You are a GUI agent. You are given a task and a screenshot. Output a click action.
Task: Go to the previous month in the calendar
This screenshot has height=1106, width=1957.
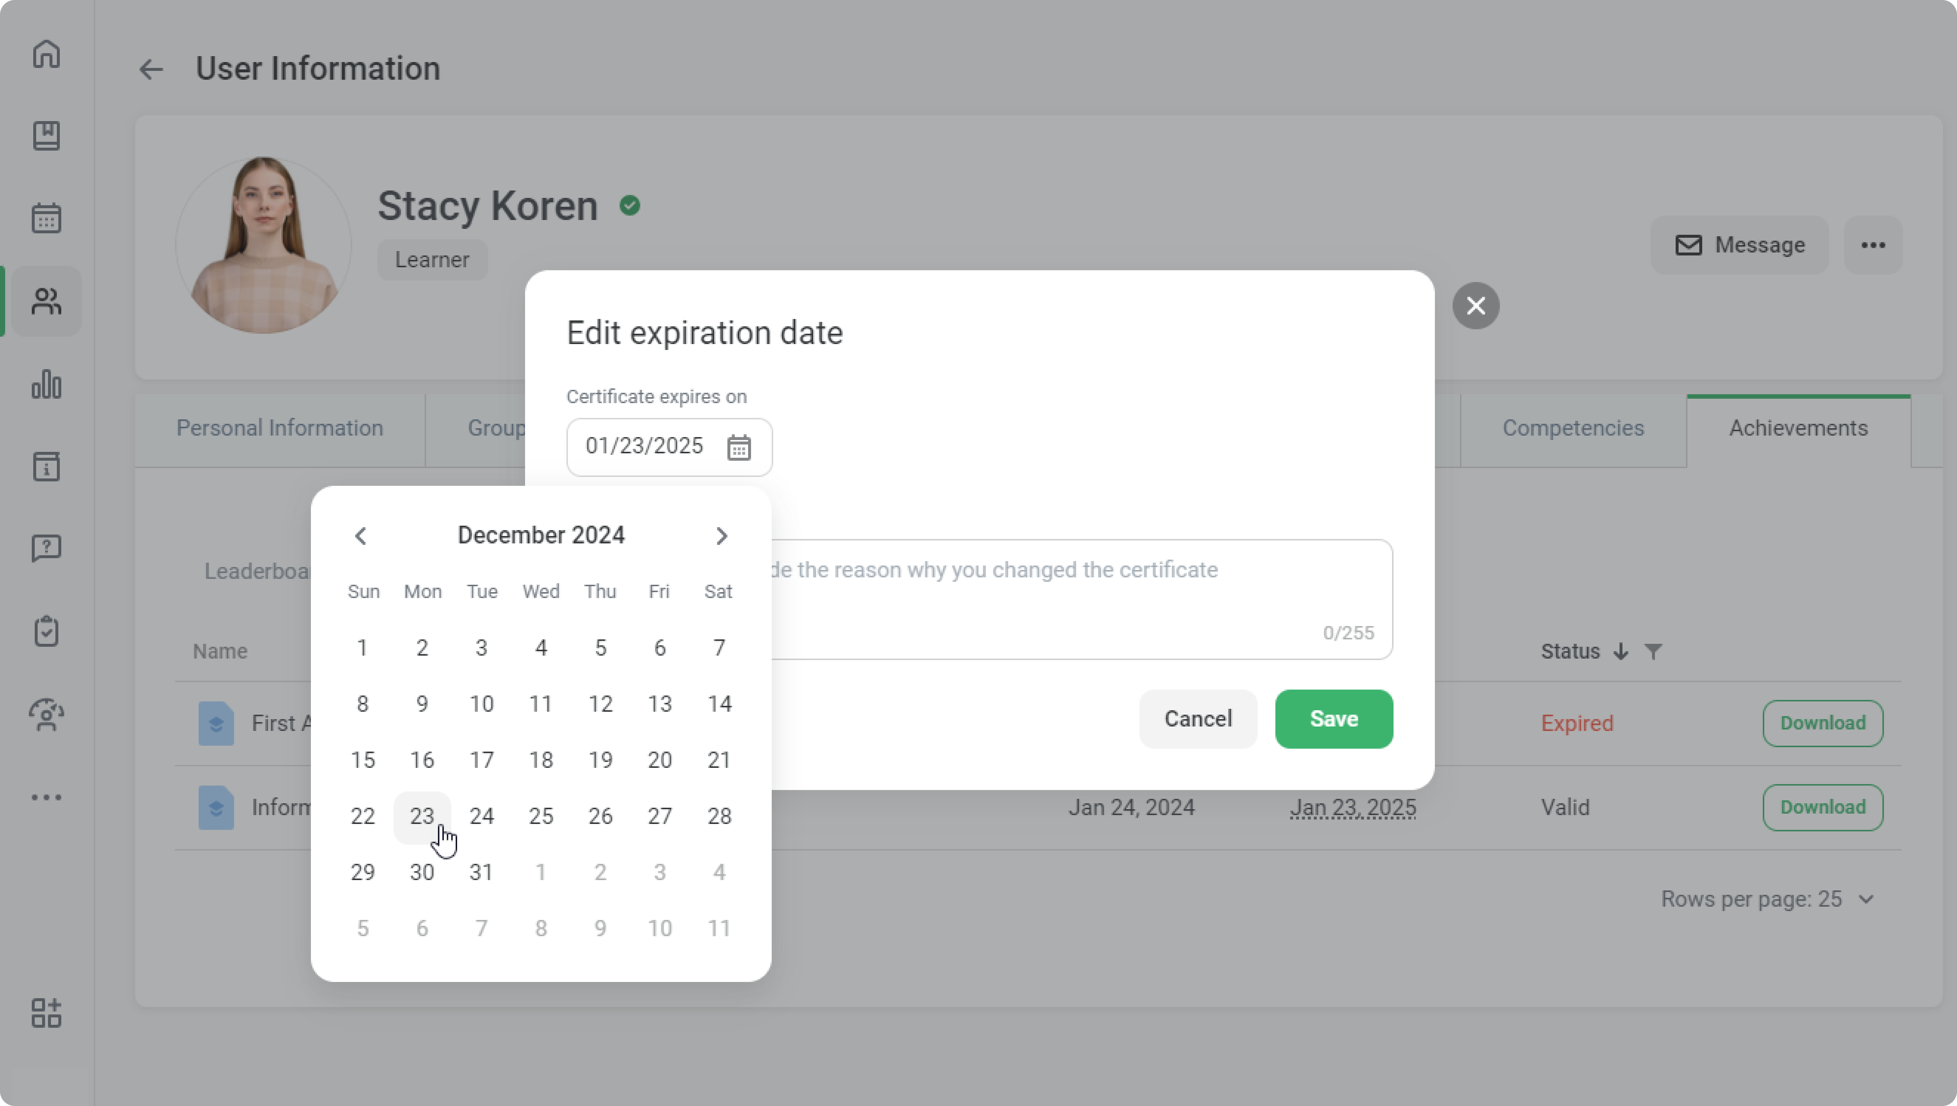(361, 536)
